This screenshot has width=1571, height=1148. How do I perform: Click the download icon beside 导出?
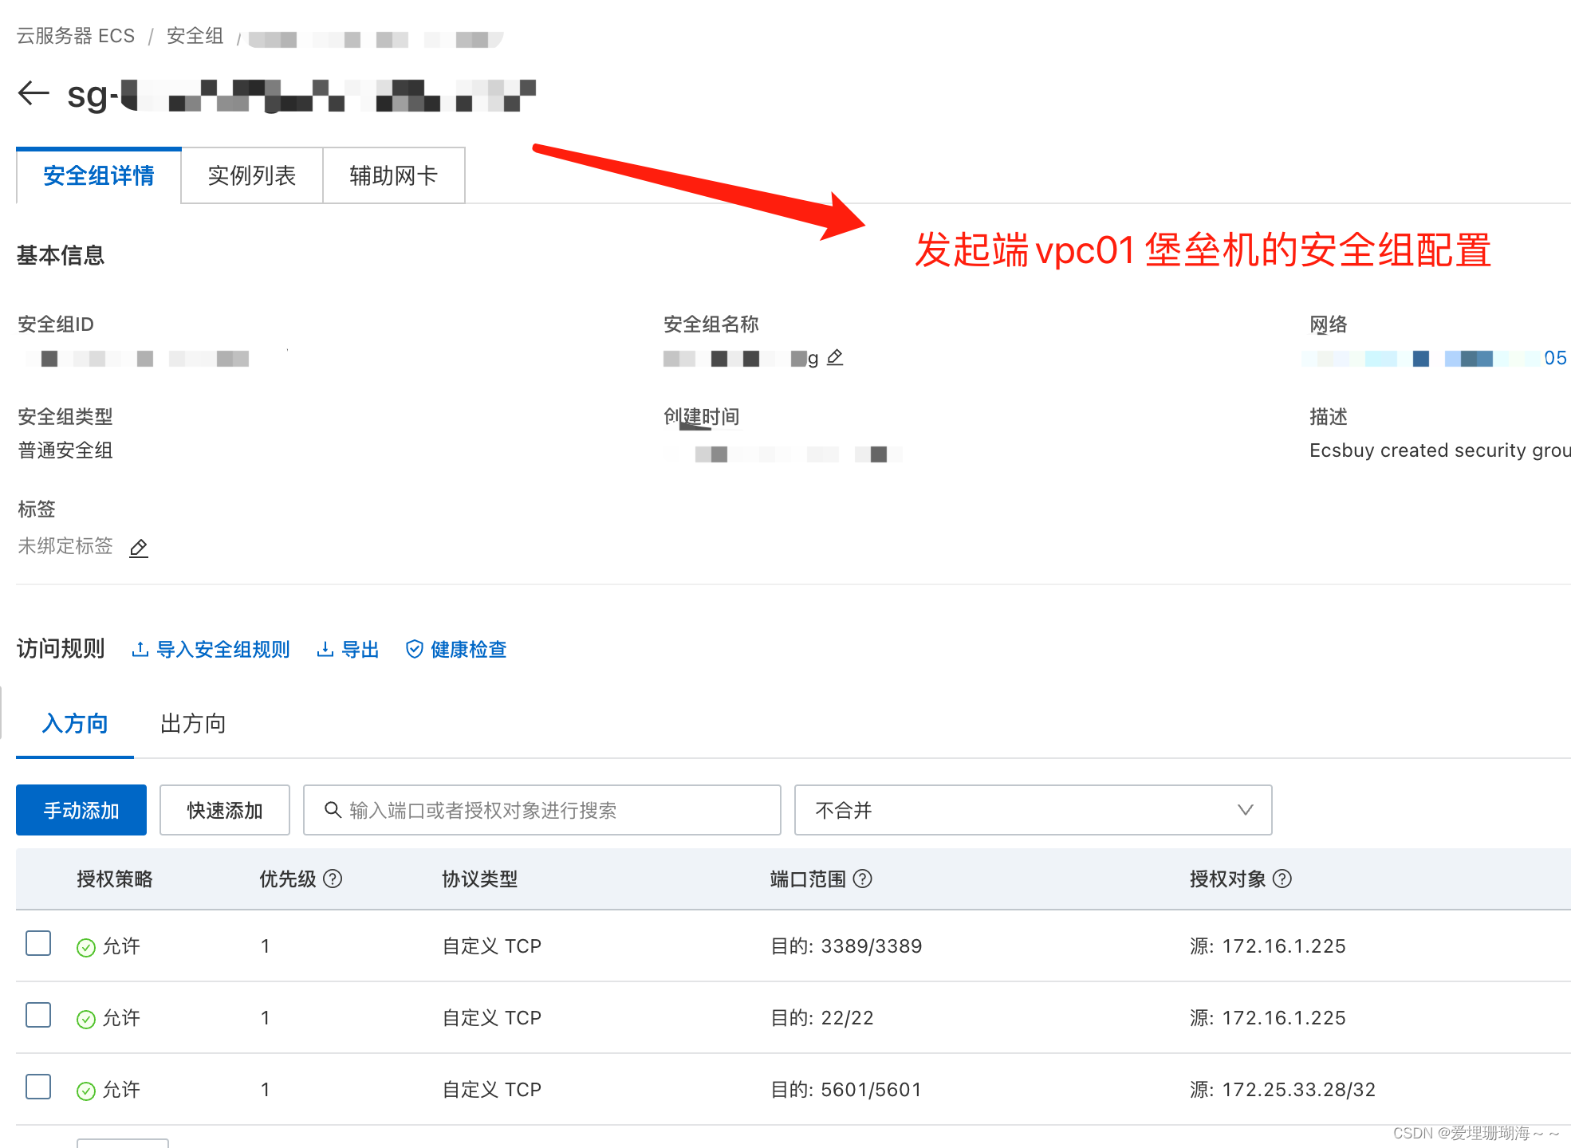[x=325, y=649]
